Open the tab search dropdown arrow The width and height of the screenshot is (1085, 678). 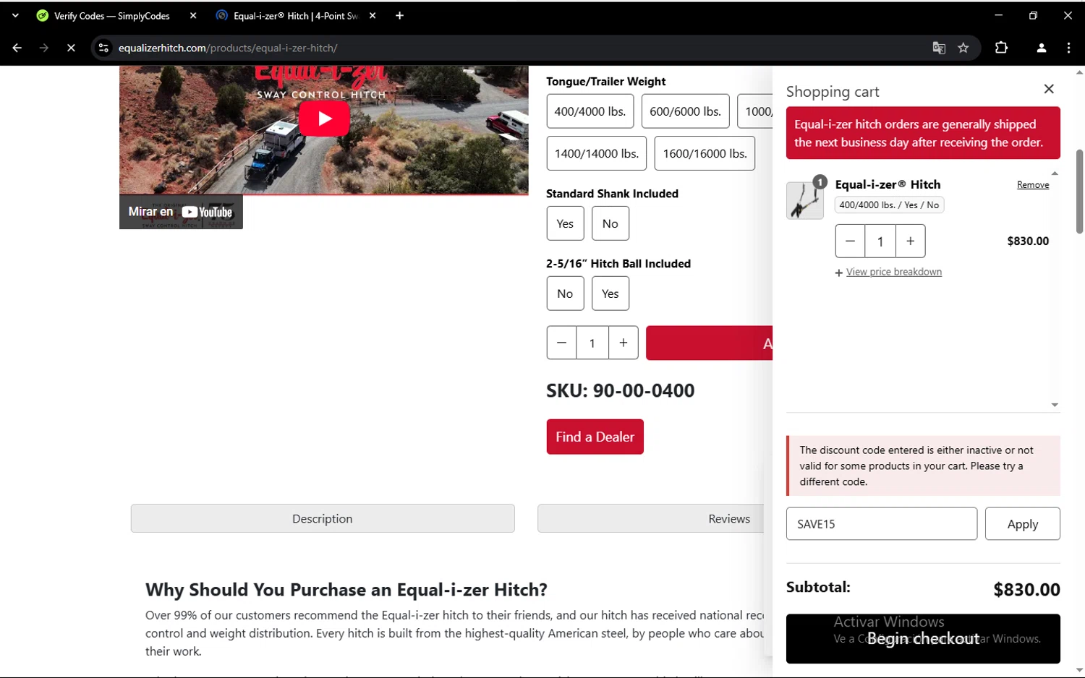point(15,16)
